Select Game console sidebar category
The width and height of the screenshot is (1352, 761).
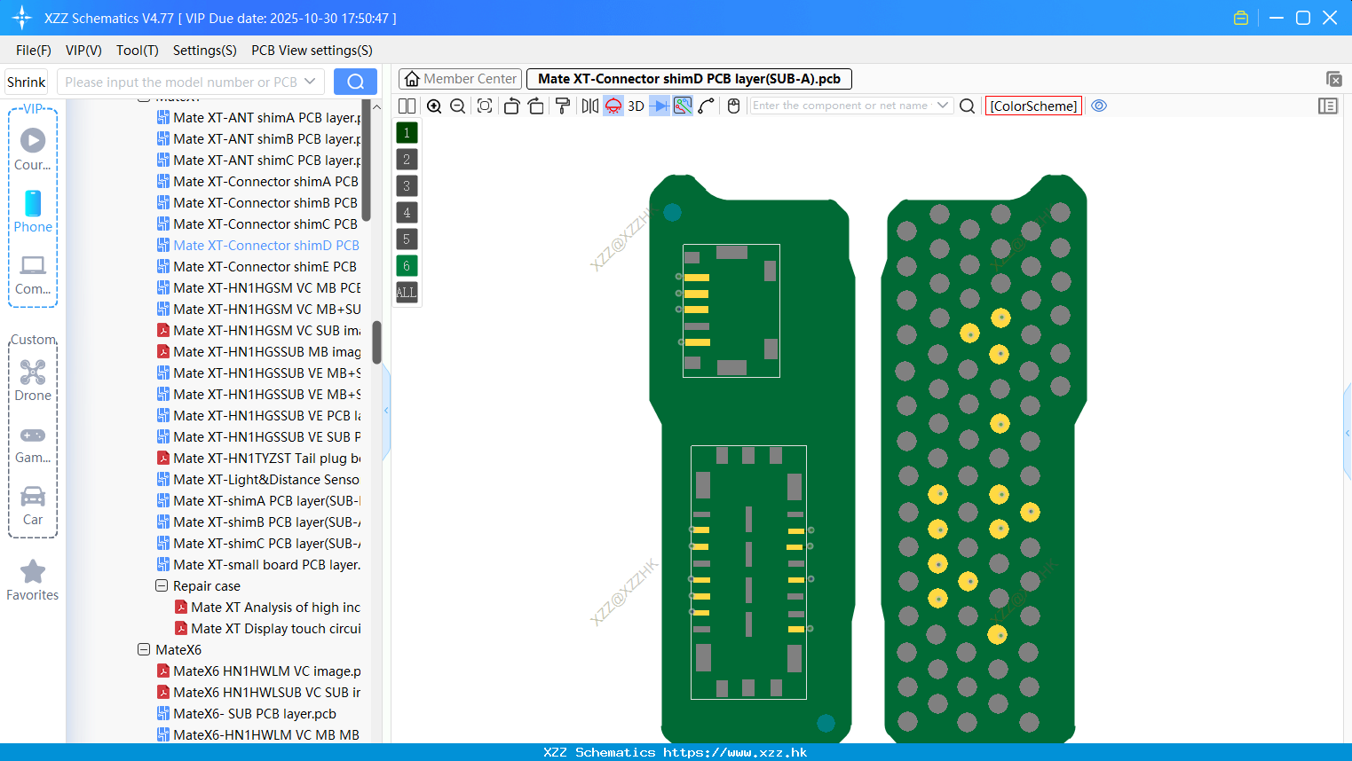[x=33, y=445]
